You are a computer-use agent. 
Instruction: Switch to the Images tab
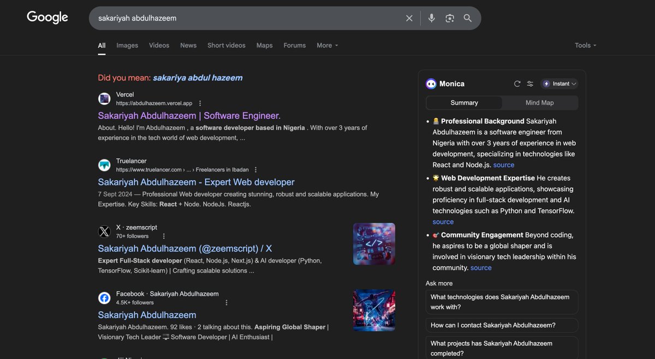point(127,45)
